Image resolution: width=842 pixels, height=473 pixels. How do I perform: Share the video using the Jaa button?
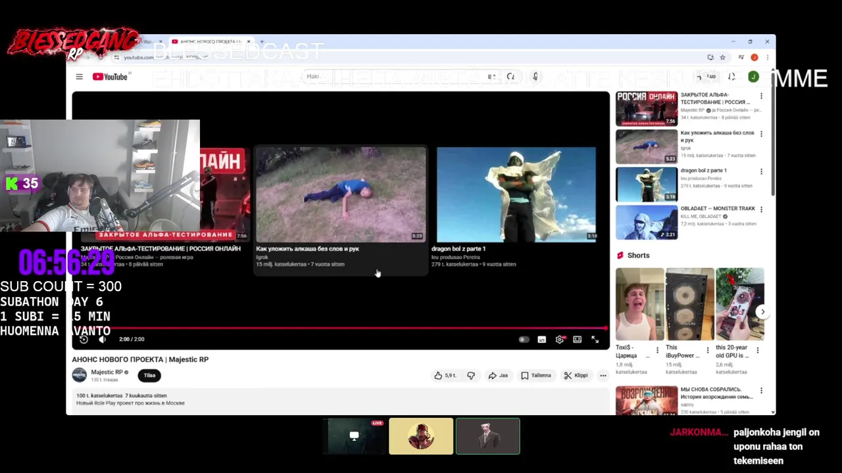click(498, 376)
